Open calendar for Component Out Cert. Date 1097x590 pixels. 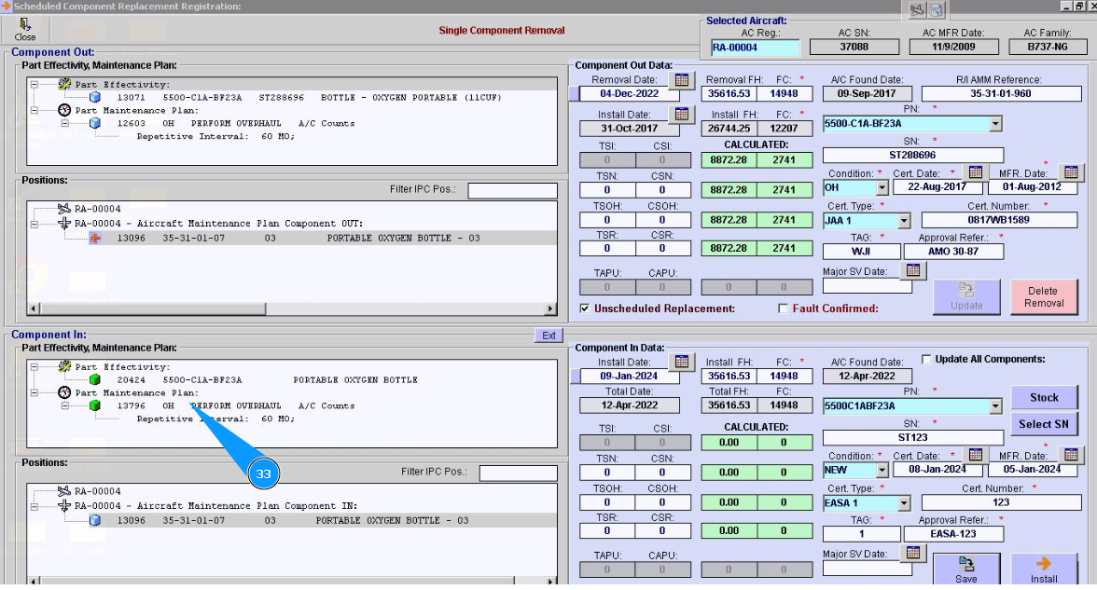pos(975,172)
